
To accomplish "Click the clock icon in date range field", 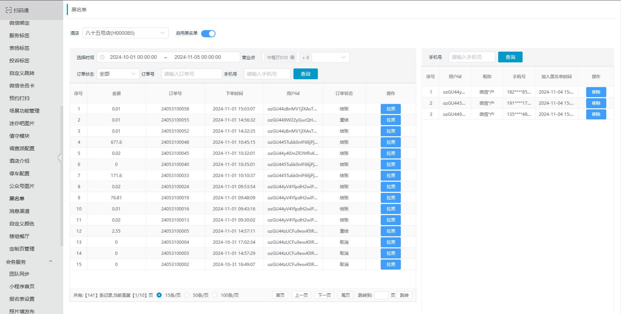I will [102, 57].
